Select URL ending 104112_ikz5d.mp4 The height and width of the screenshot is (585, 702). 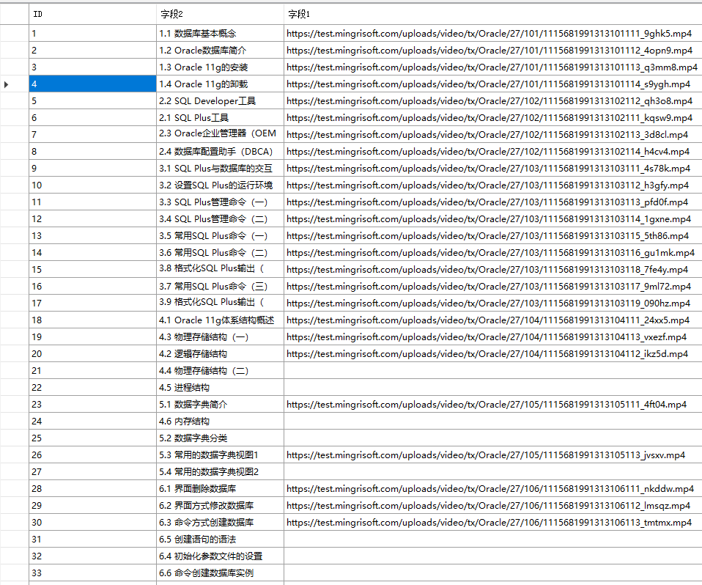tap(493, 354)
